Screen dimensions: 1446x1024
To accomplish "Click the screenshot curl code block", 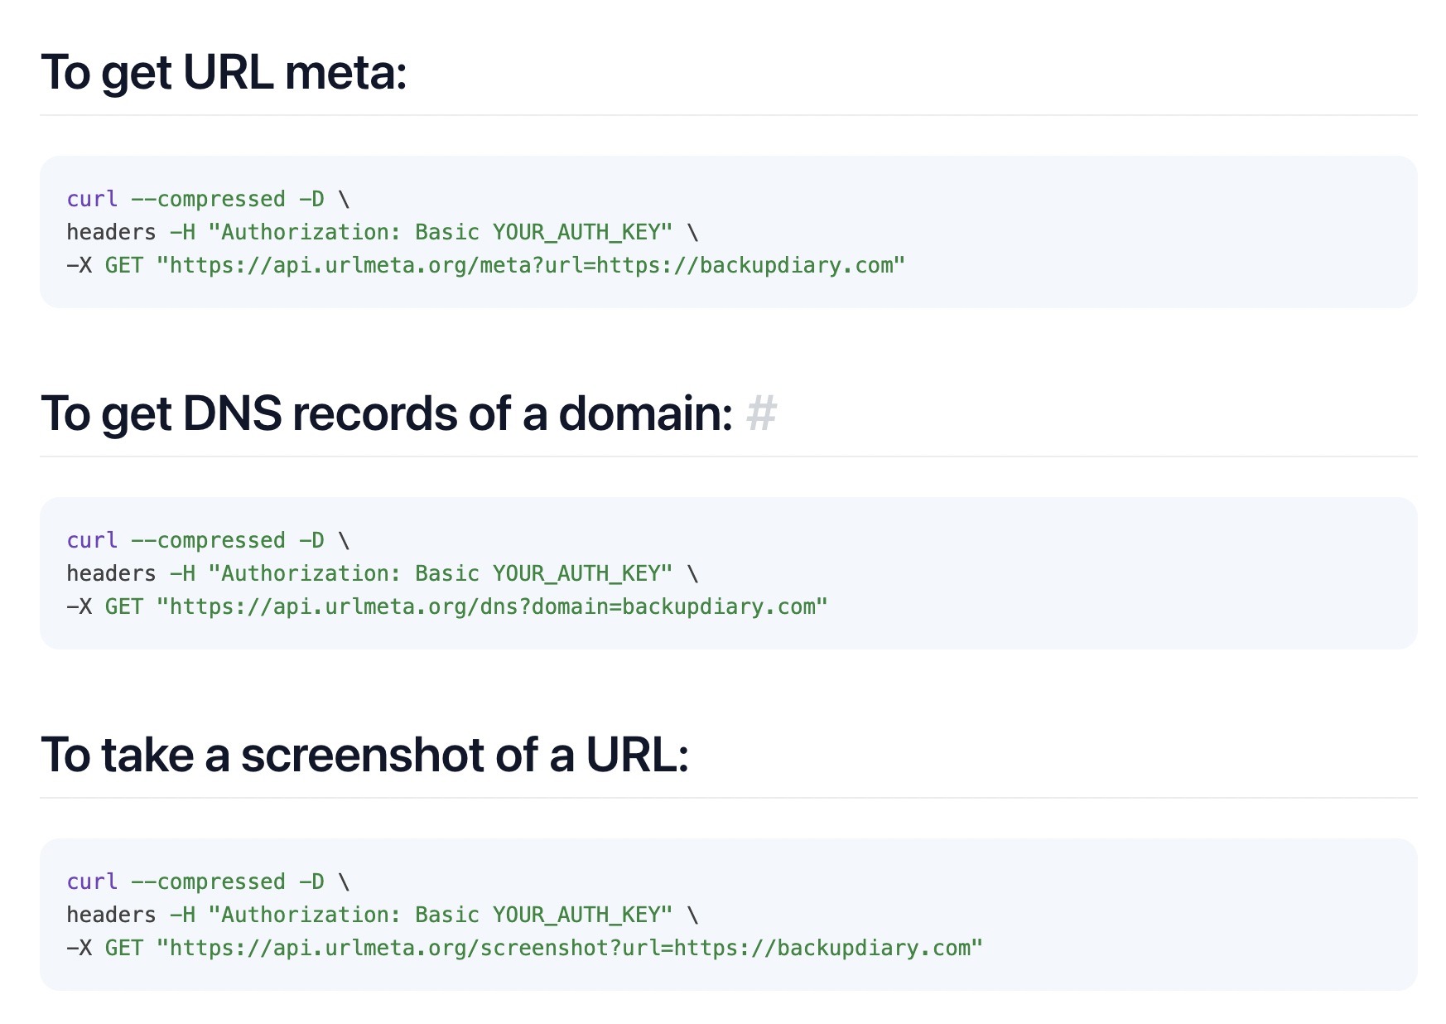I will 723,915.
